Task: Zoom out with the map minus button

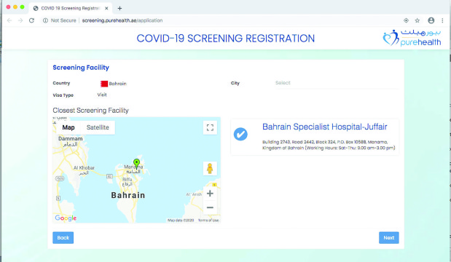Action: [x=210, y=207]
